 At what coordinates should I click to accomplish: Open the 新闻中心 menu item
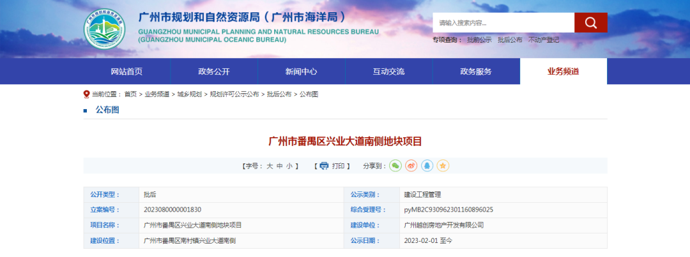tap(302, 71)
